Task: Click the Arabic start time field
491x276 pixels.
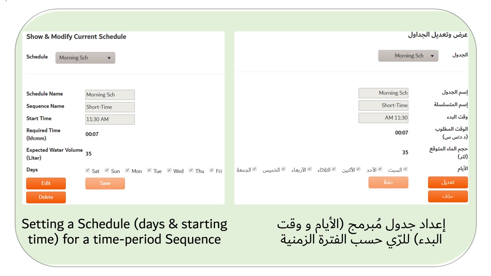Action: point(383,118)
